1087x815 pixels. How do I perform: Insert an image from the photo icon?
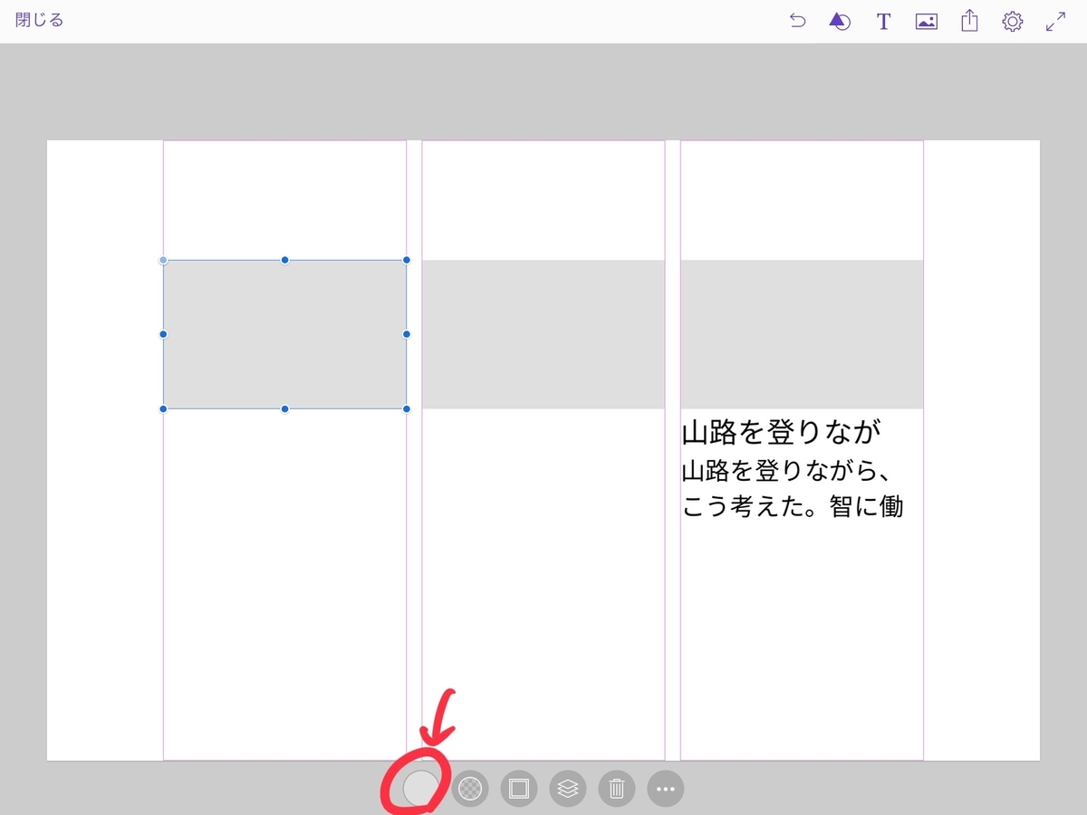926,21
